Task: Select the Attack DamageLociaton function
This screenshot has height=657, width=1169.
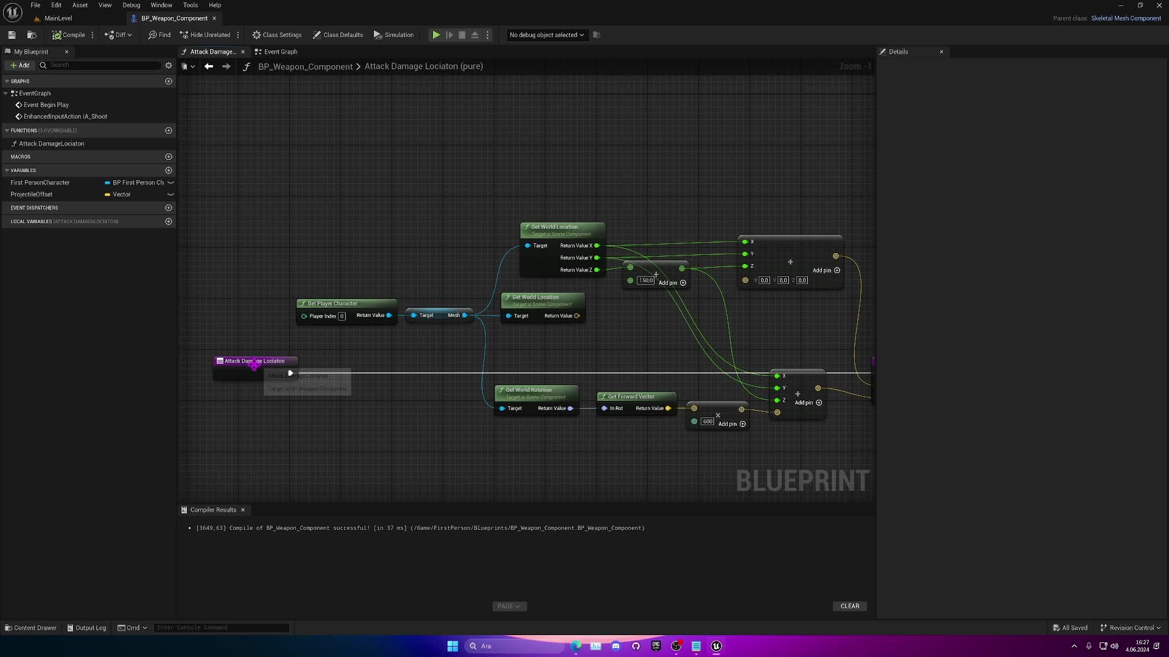Action: click(x=51, y=144)
